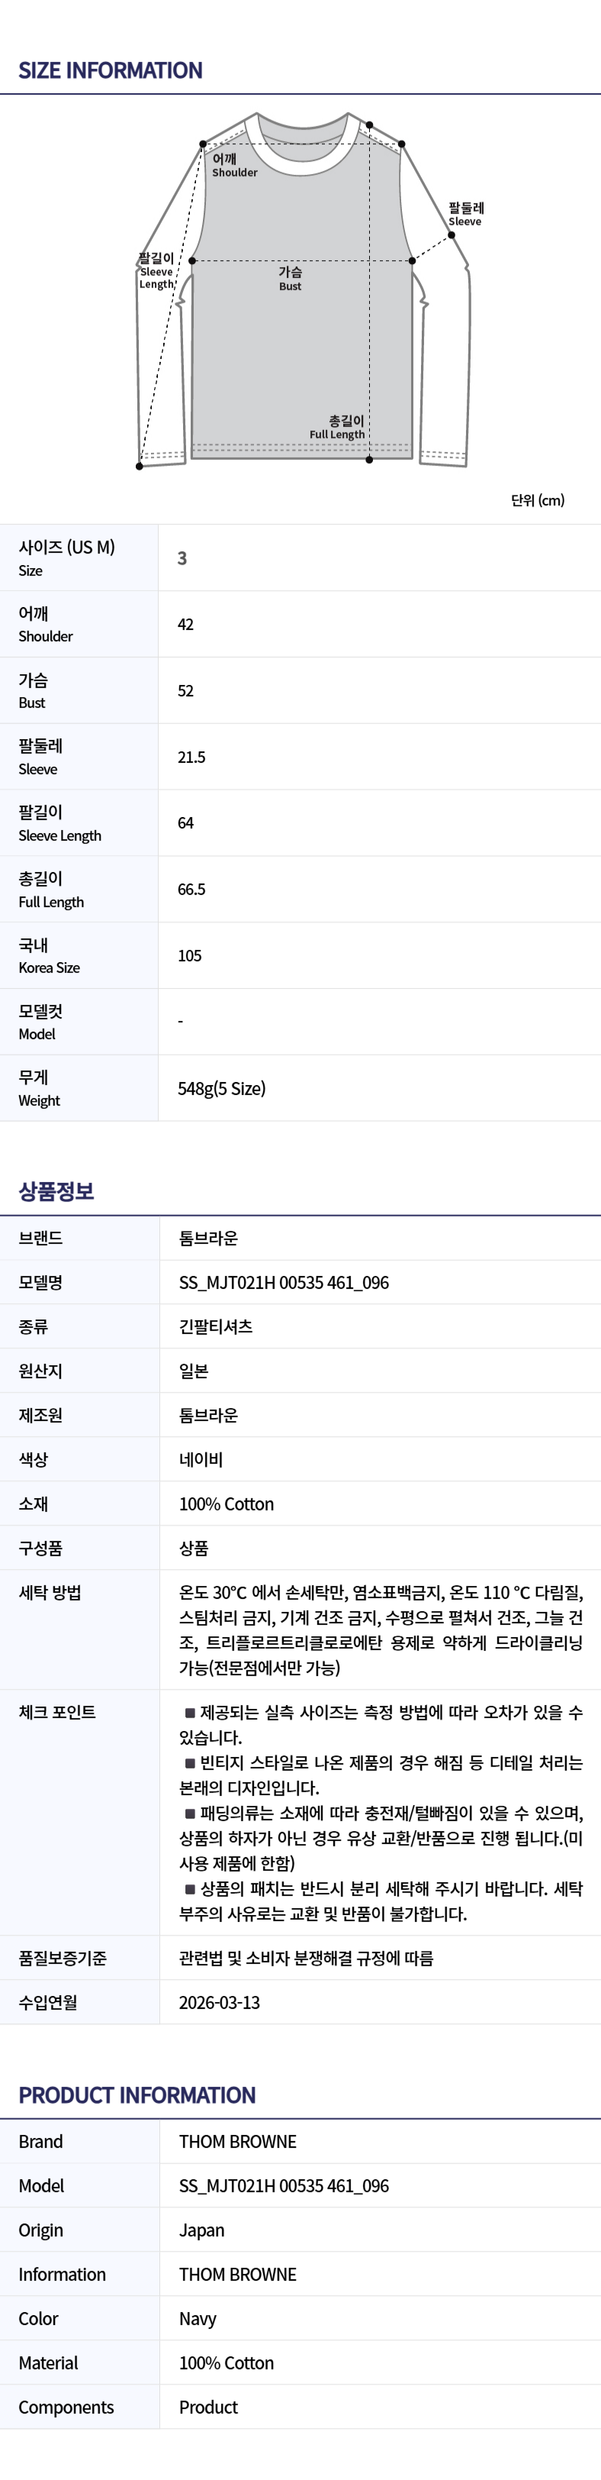
Task: Select the SIZE INFORMATION heading
Action: tap(111, 70)
